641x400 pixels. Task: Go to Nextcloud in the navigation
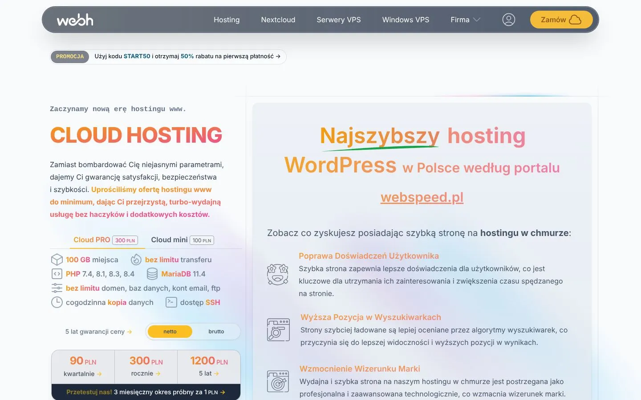pyautogui.click(x=278, y=20)
